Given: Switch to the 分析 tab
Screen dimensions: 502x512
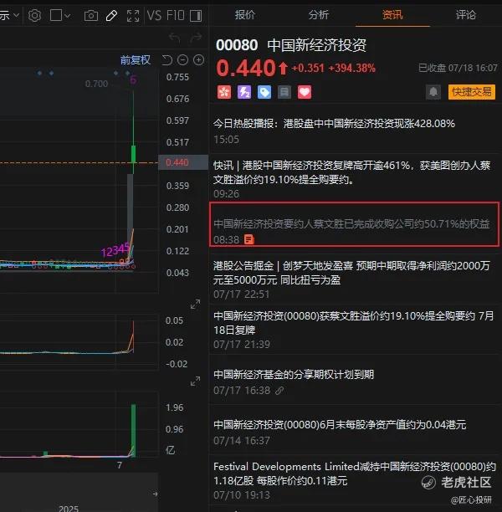Looking at the screenshot, I should 319,15.
